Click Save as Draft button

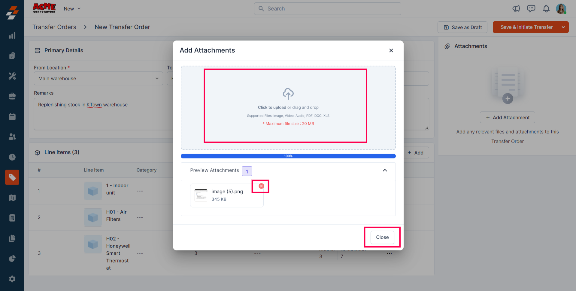pos(462,27)
